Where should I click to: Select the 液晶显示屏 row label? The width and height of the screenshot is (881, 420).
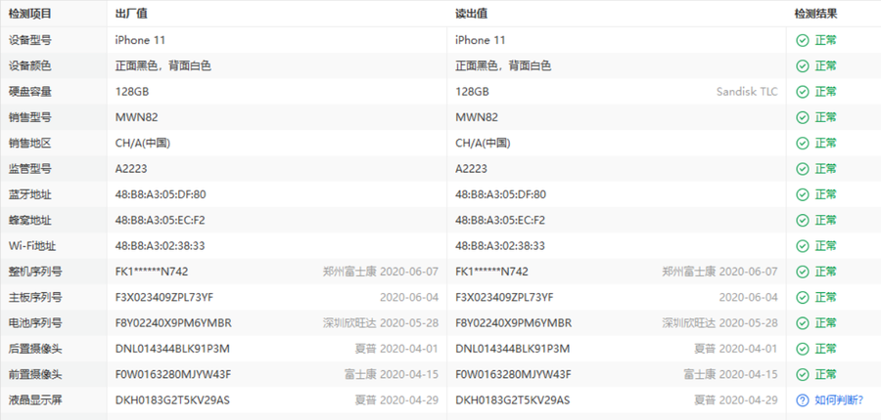(x=35, y=400)
